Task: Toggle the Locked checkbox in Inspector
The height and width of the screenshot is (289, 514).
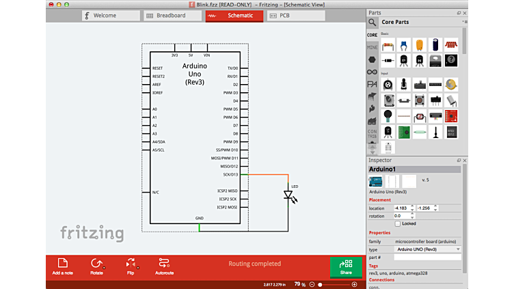Action: (x=398, y=223)
